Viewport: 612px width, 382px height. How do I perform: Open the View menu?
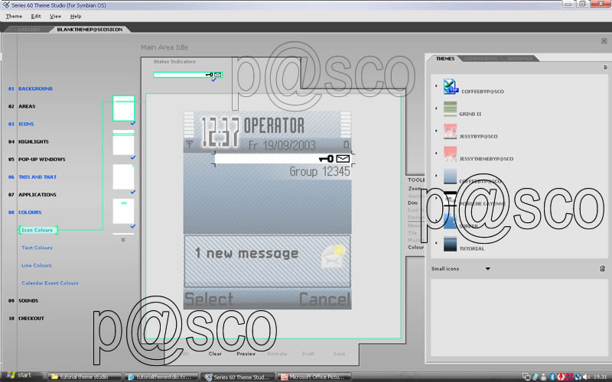55,16
